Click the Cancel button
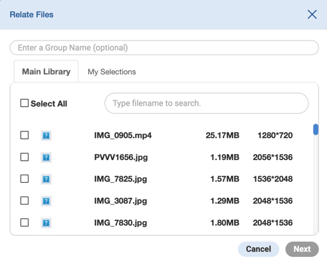This screenshot has width=327, height=263. point(259,249)
